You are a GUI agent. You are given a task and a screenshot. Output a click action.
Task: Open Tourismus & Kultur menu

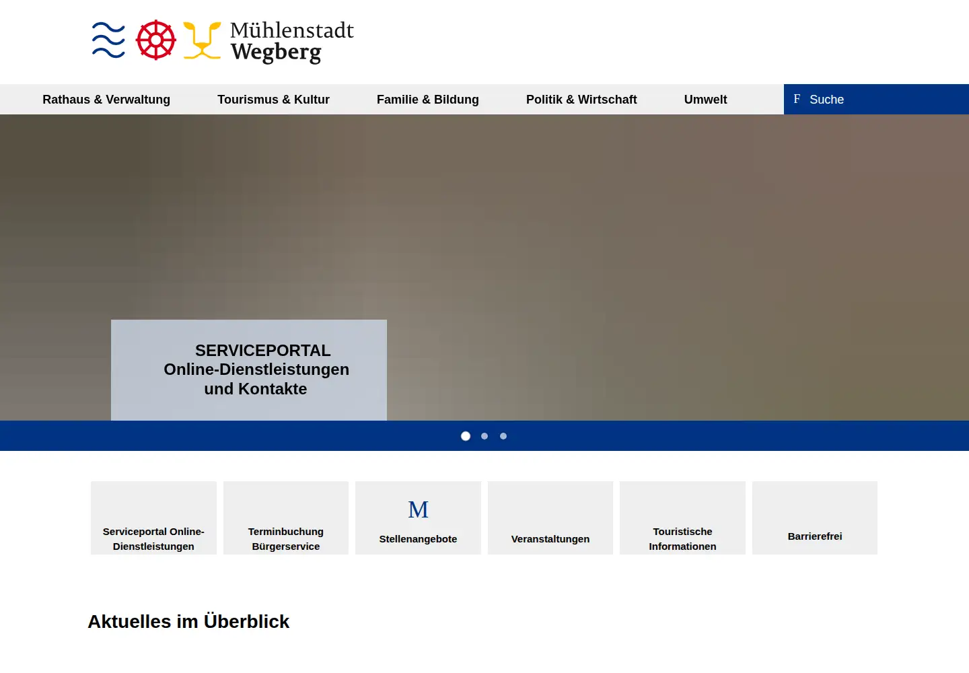click(x=273, y=100)
